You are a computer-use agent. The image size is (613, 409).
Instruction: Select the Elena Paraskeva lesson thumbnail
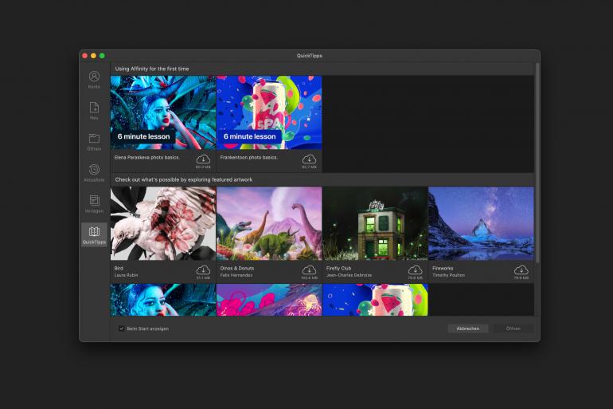point(163,112)
